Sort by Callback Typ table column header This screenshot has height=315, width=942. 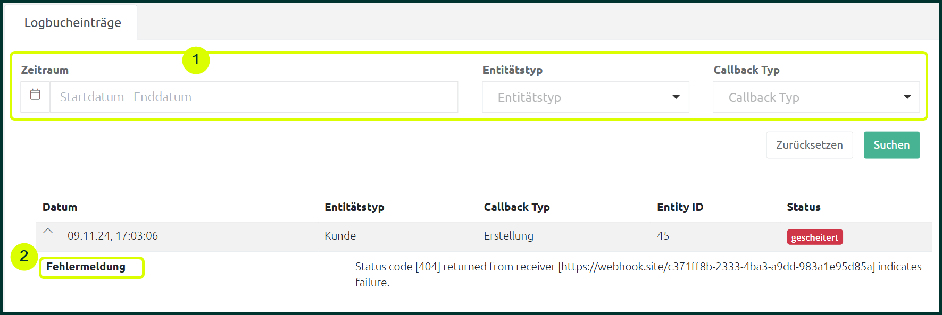[516, 207]
